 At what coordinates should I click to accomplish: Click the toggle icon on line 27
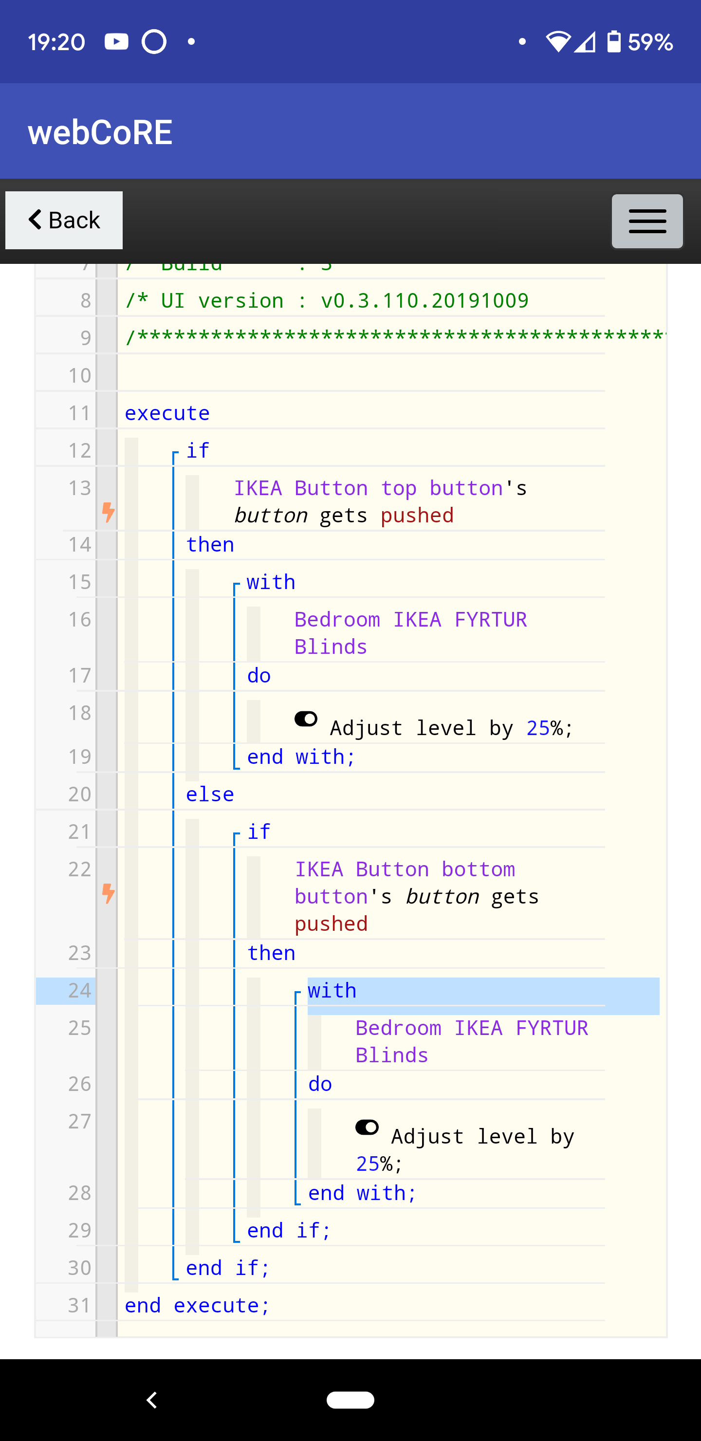click(x=367, y=1127)
